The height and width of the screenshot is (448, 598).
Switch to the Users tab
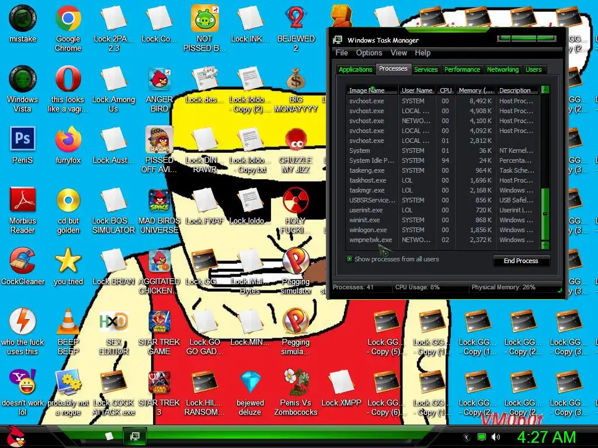click(534, 69)
